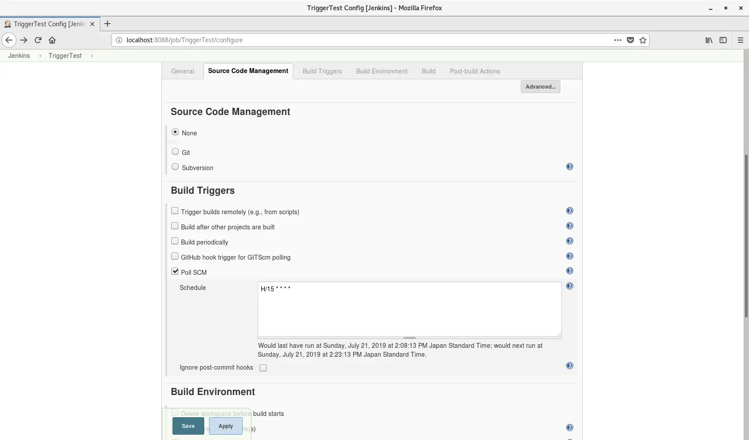
Task: Show help for Build Environment option
Action: (569, 428)
